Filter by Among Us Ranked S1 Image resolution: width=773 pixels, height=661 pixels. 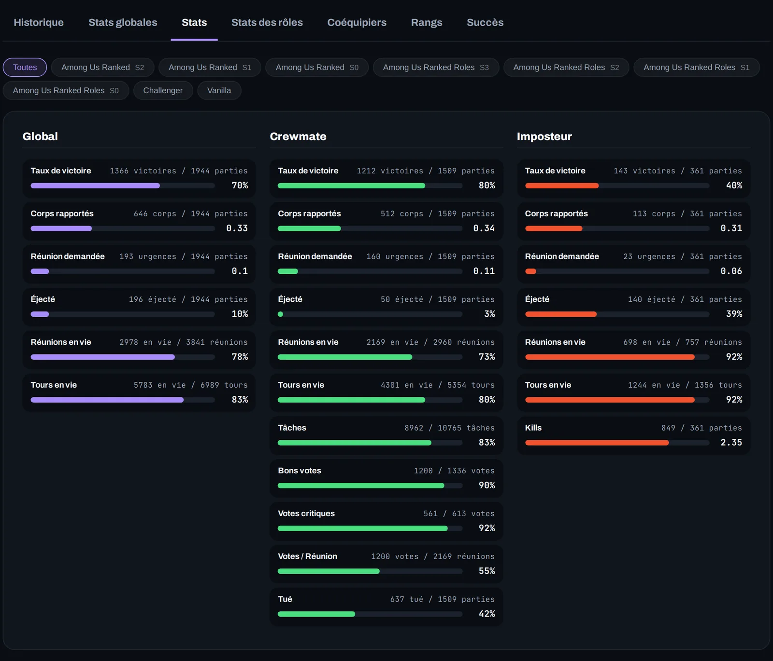(x=210, y=67)
